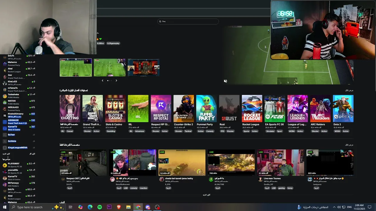
Task: Click the Simulator tag under EA Sports FC 26
Action: tap(270, 131)
